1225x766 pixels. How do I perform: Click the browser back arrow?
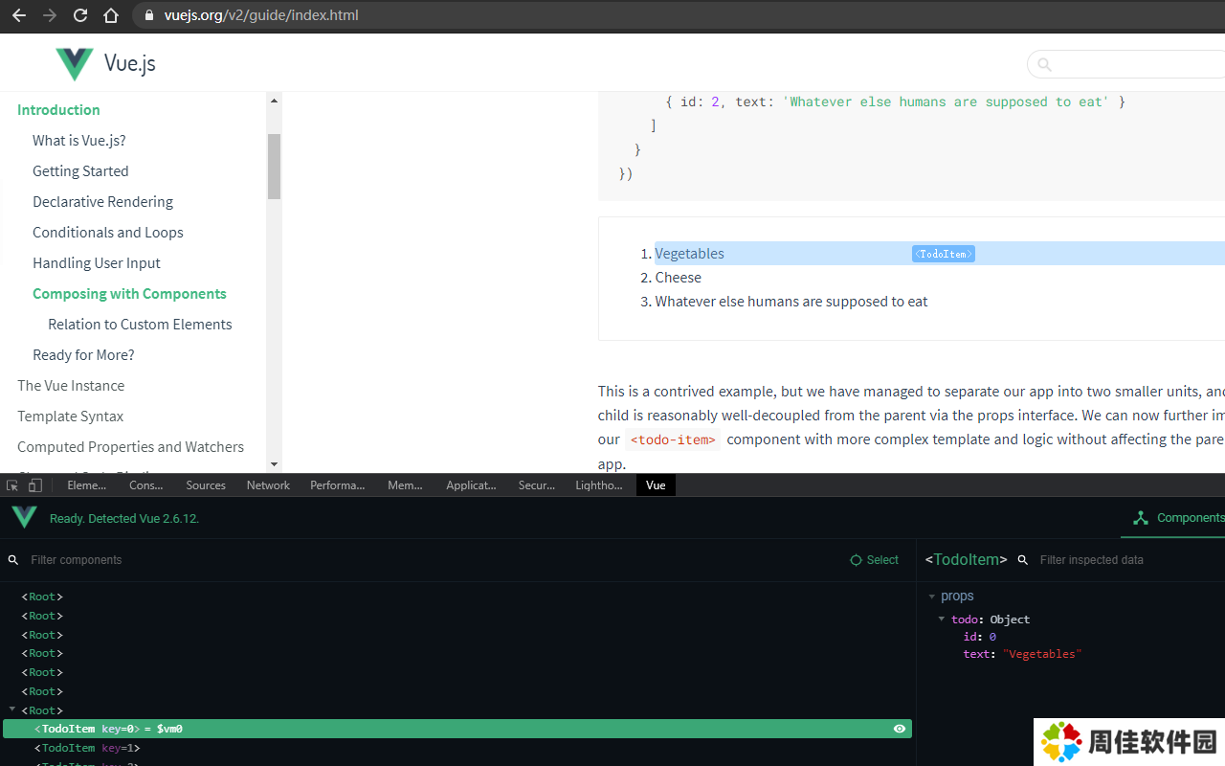(19, 15)
